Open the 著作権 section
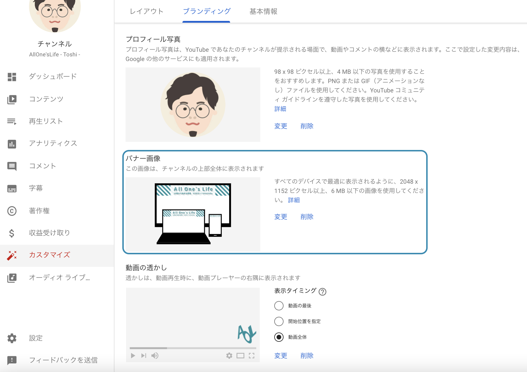This screenshot has width=527, height=372. pyautogui.click(x=39, y=210)
